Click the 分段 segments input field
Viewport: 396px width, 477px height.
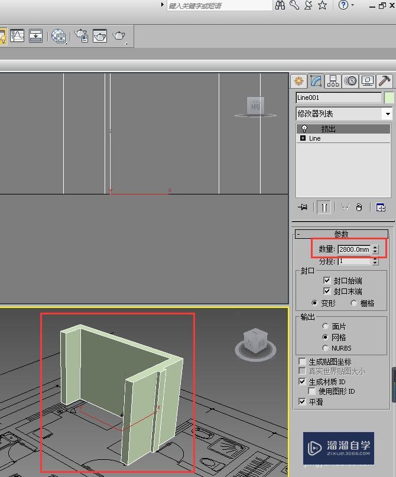click(x=354, y=261)
